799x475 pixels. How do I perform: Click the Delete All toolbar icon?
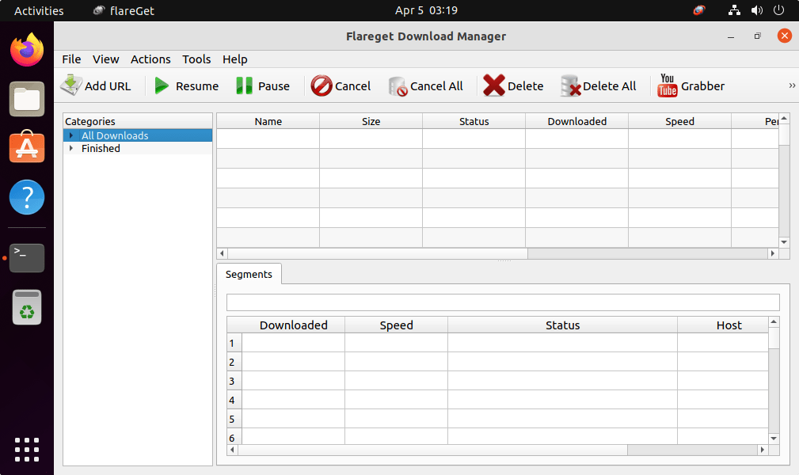570,85
